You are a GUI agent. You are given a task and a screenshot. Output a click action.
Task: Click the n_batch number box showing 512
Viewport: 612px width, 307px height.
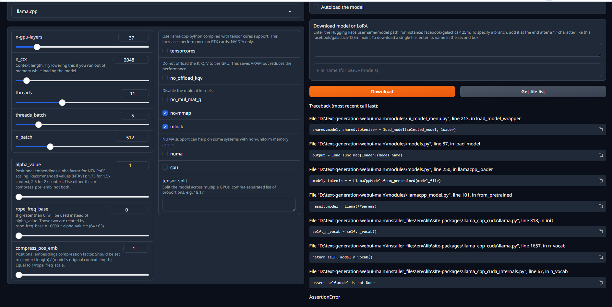click(132, 138)
